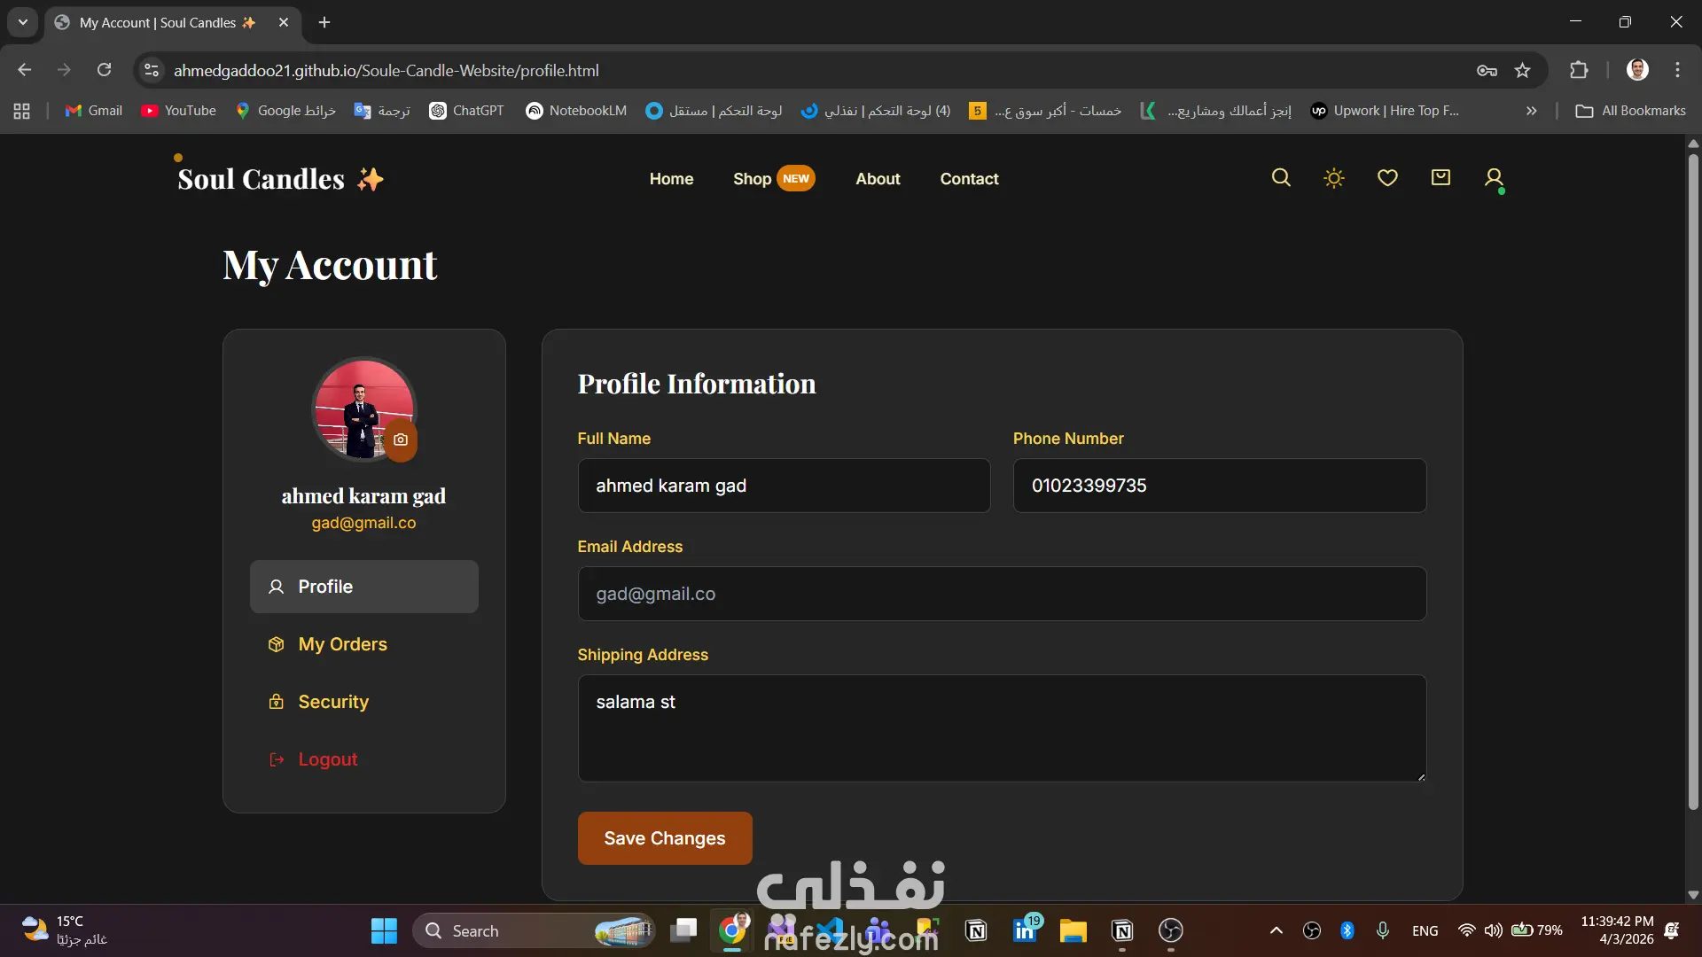Click the Phone Number input field

1219,486
